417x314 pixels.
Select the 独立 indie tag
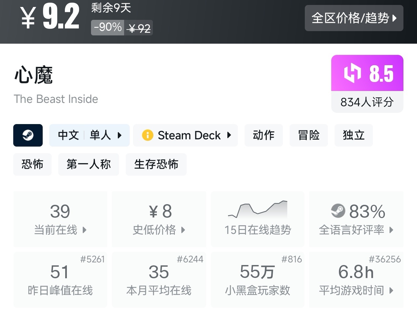tap(353, 135)
